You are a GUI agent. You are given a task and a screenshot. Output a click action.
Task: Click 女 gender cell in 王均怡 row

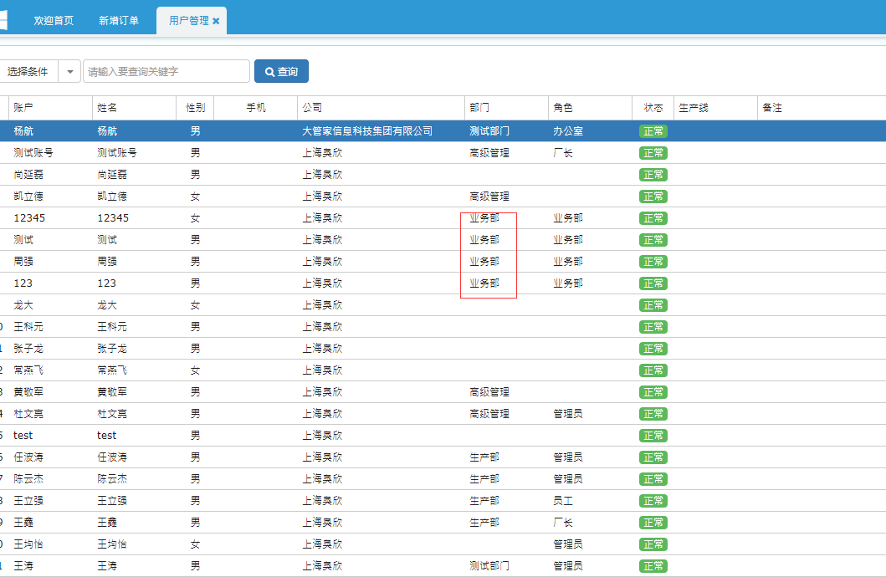195,544
